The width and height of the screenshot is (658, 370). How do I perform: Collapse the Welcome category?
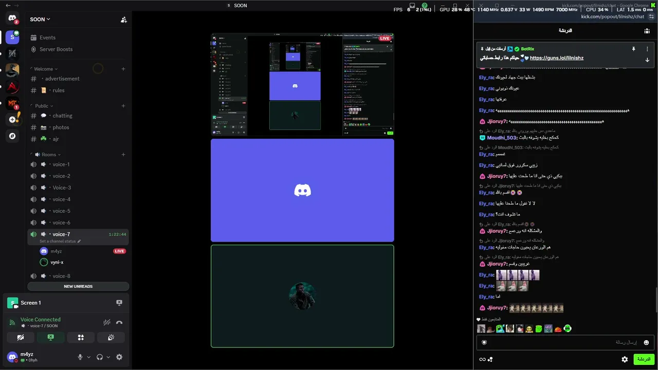click(46, 69)
